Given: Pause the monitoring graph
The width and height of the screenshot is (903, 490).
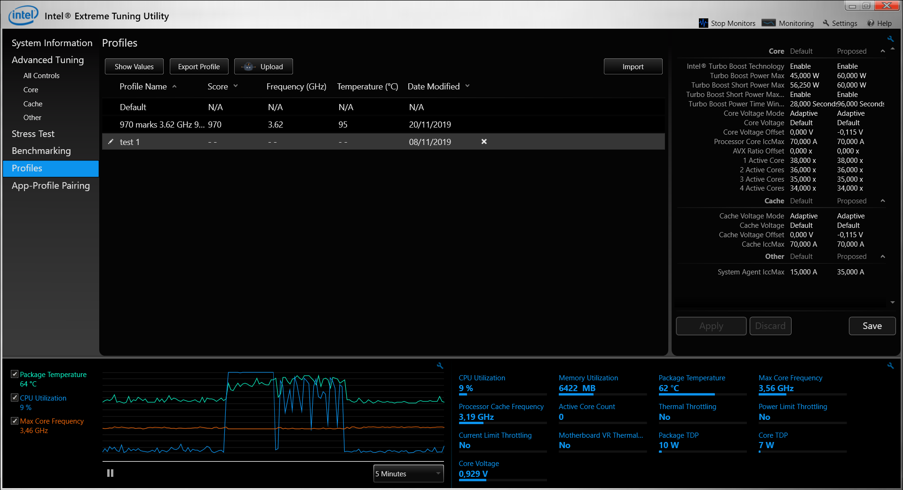Looking at the screenshot, I should click(110, 473).
